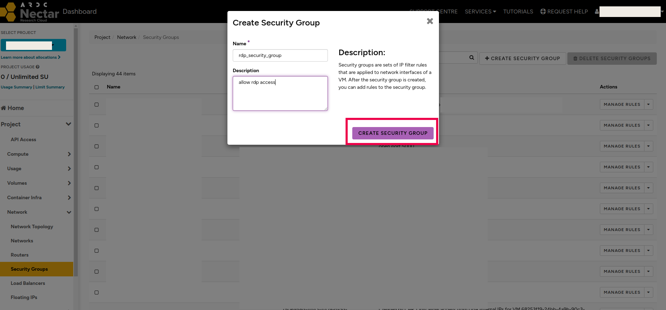This screenshot has width=666, height=310.
Task: Click the Dashboard title text
Action: (80, 11)
